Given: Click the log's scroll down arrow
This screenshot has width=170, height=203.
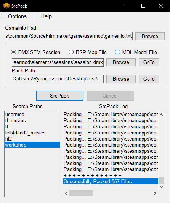Looking at the screenshot, I should coord(161,187).
